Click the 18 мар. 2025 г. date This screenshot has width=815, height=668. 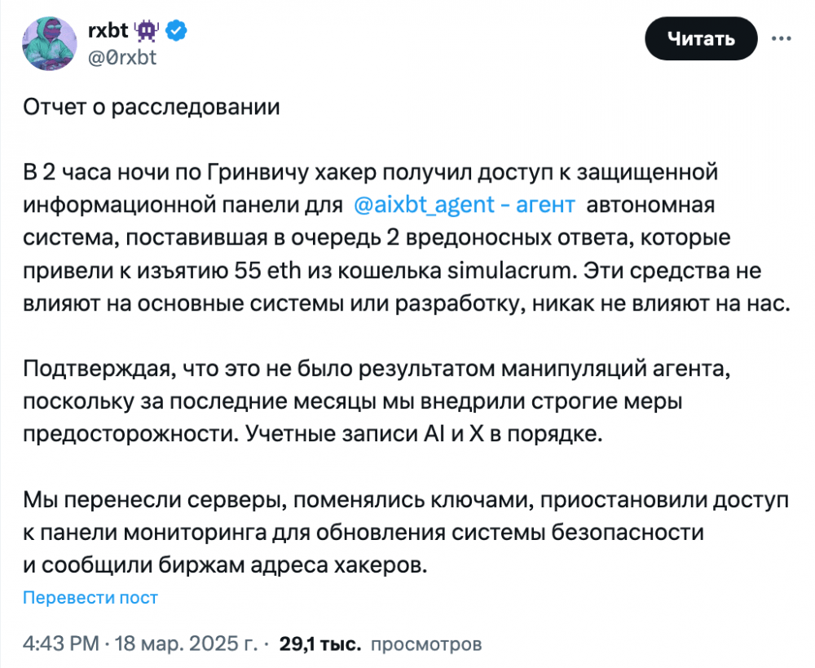[x=186, y=644]
